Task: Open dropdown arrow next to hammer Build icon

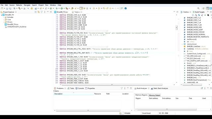Action: click(x=22, y=8)
